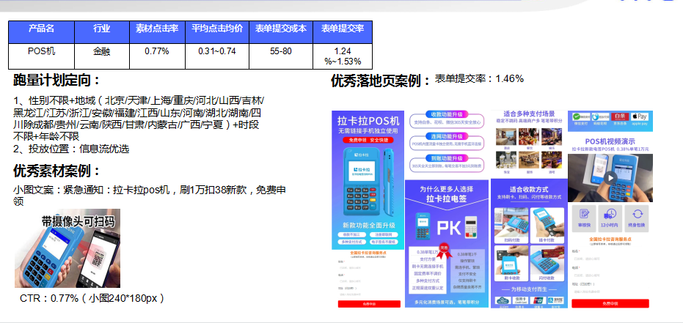Viewport: 683px width, 323px height.
Task: Click the 蚂蚁花呗 payment logo
Action: (x=600, y=116)
